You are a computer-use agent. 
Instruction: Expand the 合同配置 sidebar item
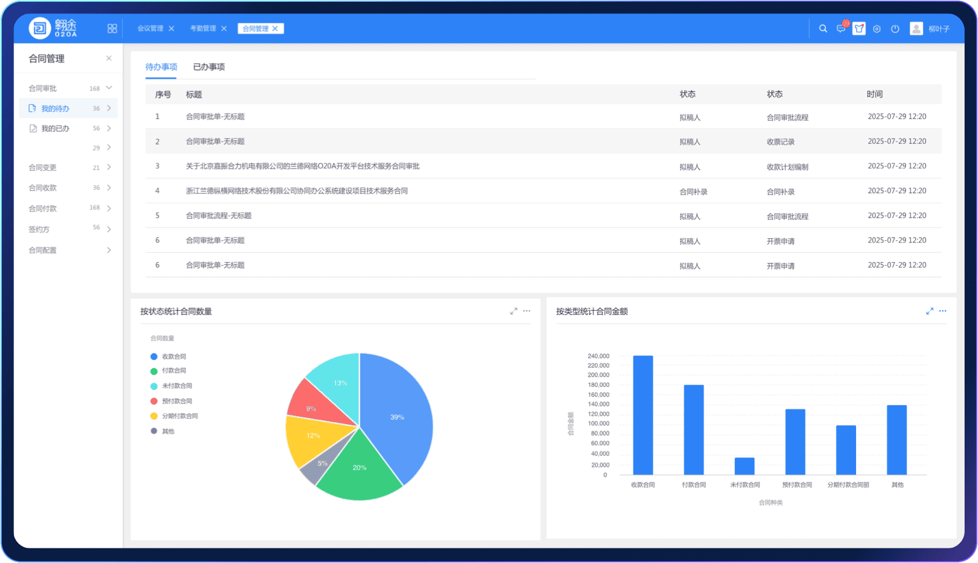[x=109, y=250]
